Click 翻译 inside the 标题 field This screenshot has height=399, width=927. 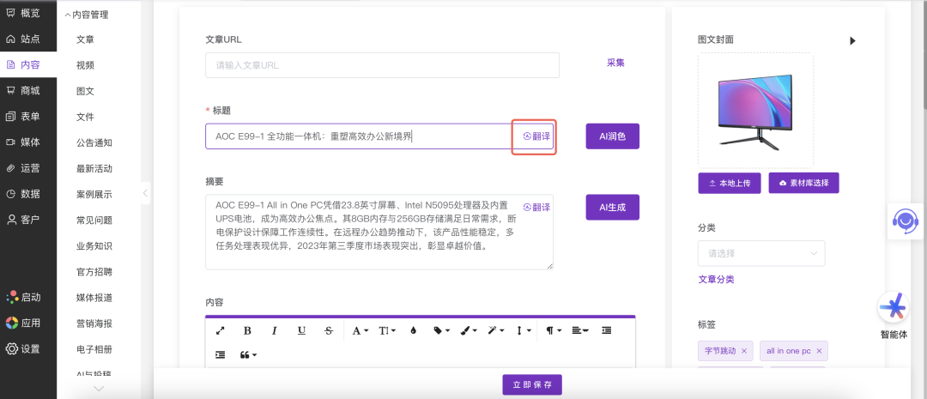click(x=536, y=136)
